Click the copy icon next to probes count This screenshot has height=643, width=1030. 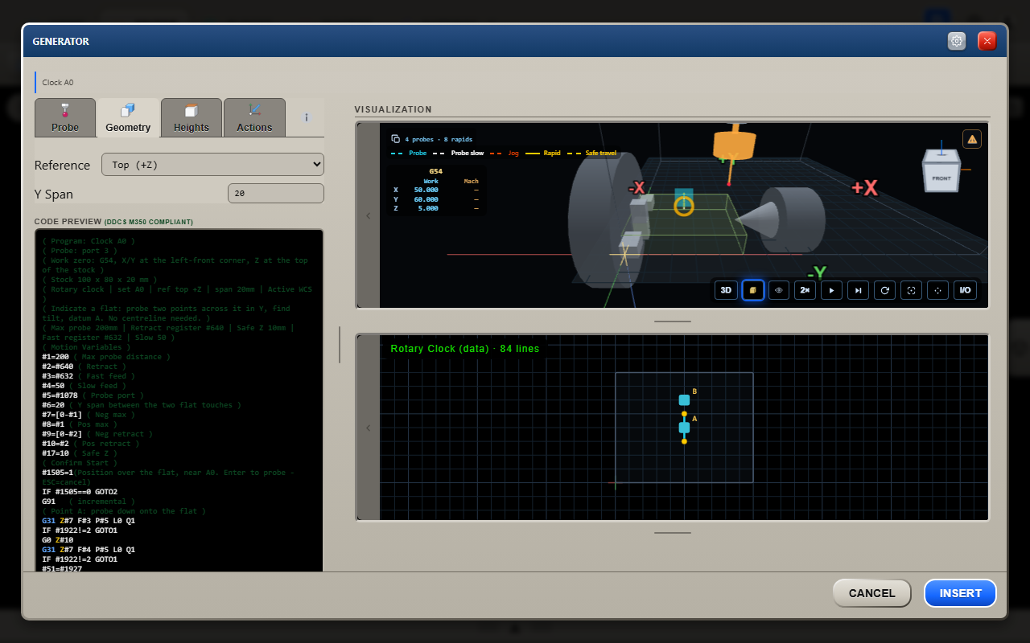[x=395, y=139]
